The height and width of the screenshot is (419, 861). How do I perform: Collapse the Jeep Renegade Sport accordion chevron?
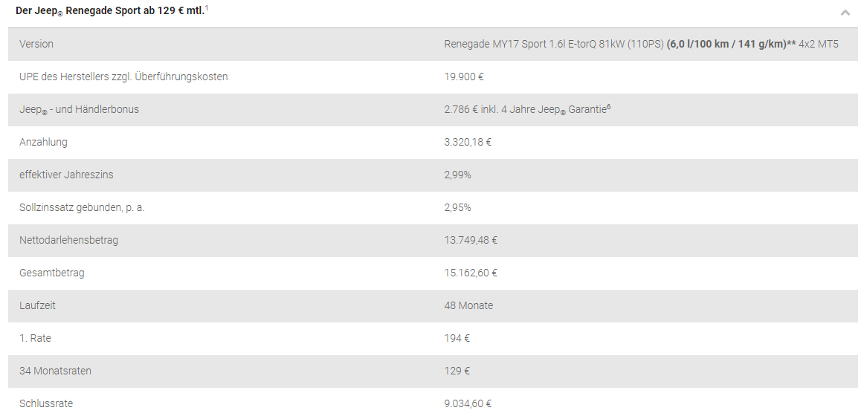[x=845, y=12]
